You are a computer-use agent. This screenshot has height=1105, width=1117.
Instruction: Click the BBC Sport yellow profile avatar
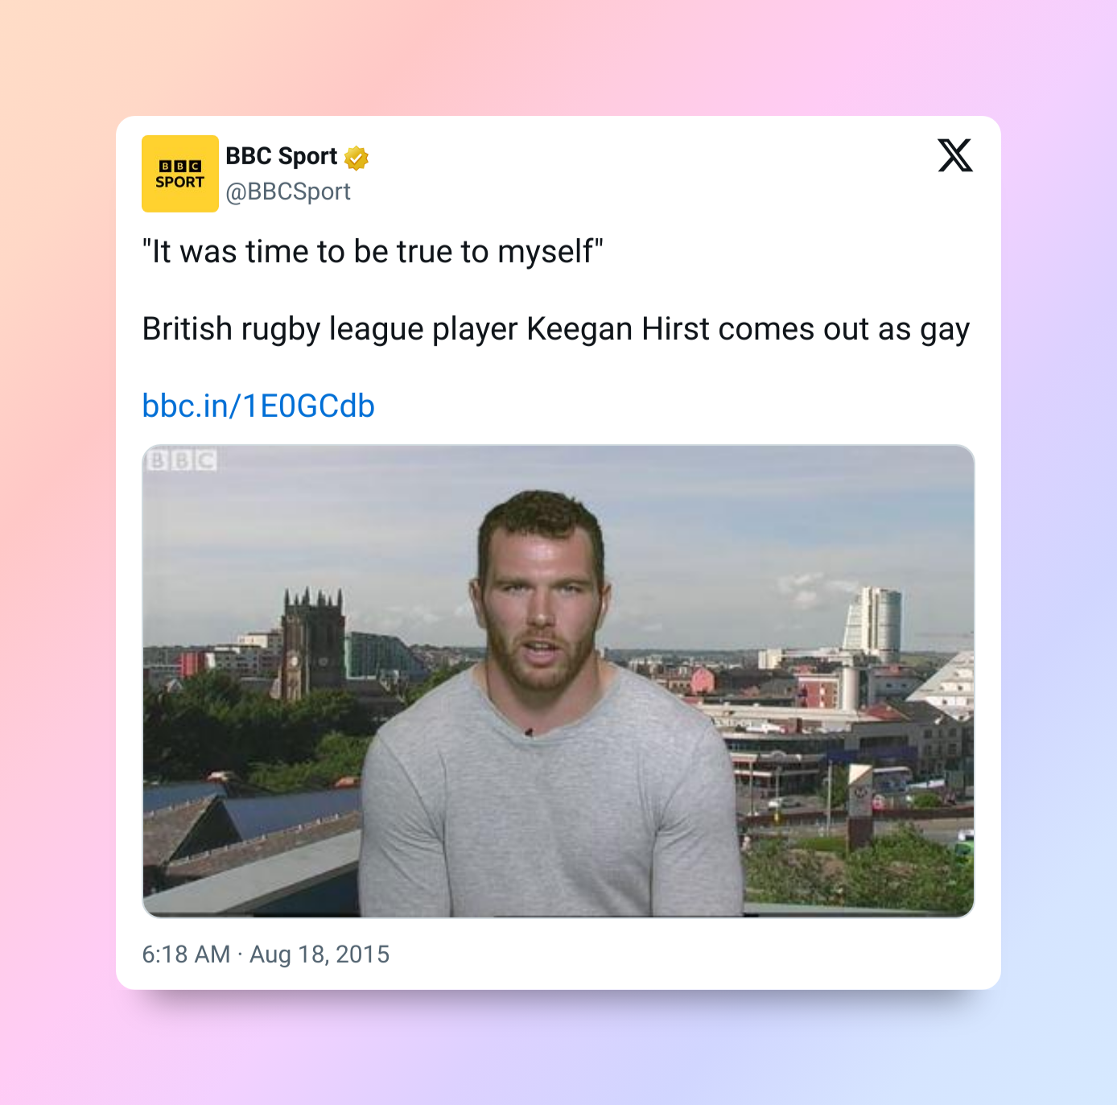pos(179,174)
